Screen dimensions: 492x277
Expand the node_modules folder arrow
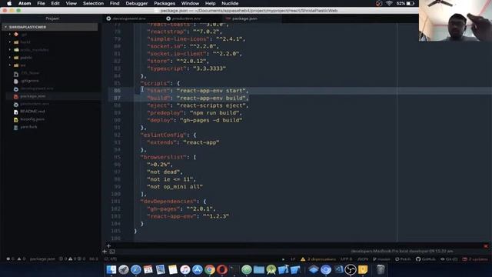tap(10, 49)
